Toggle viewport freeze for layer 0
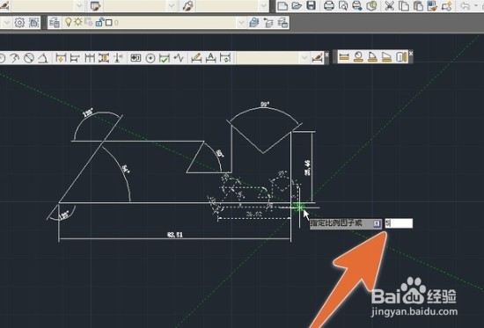The height and width of the screenshot is (328, 484). click(89, 22)
